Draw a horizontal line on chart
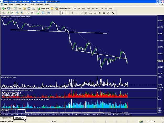The width and height of the screenshot is (164, 123). (x=77, y=13)
